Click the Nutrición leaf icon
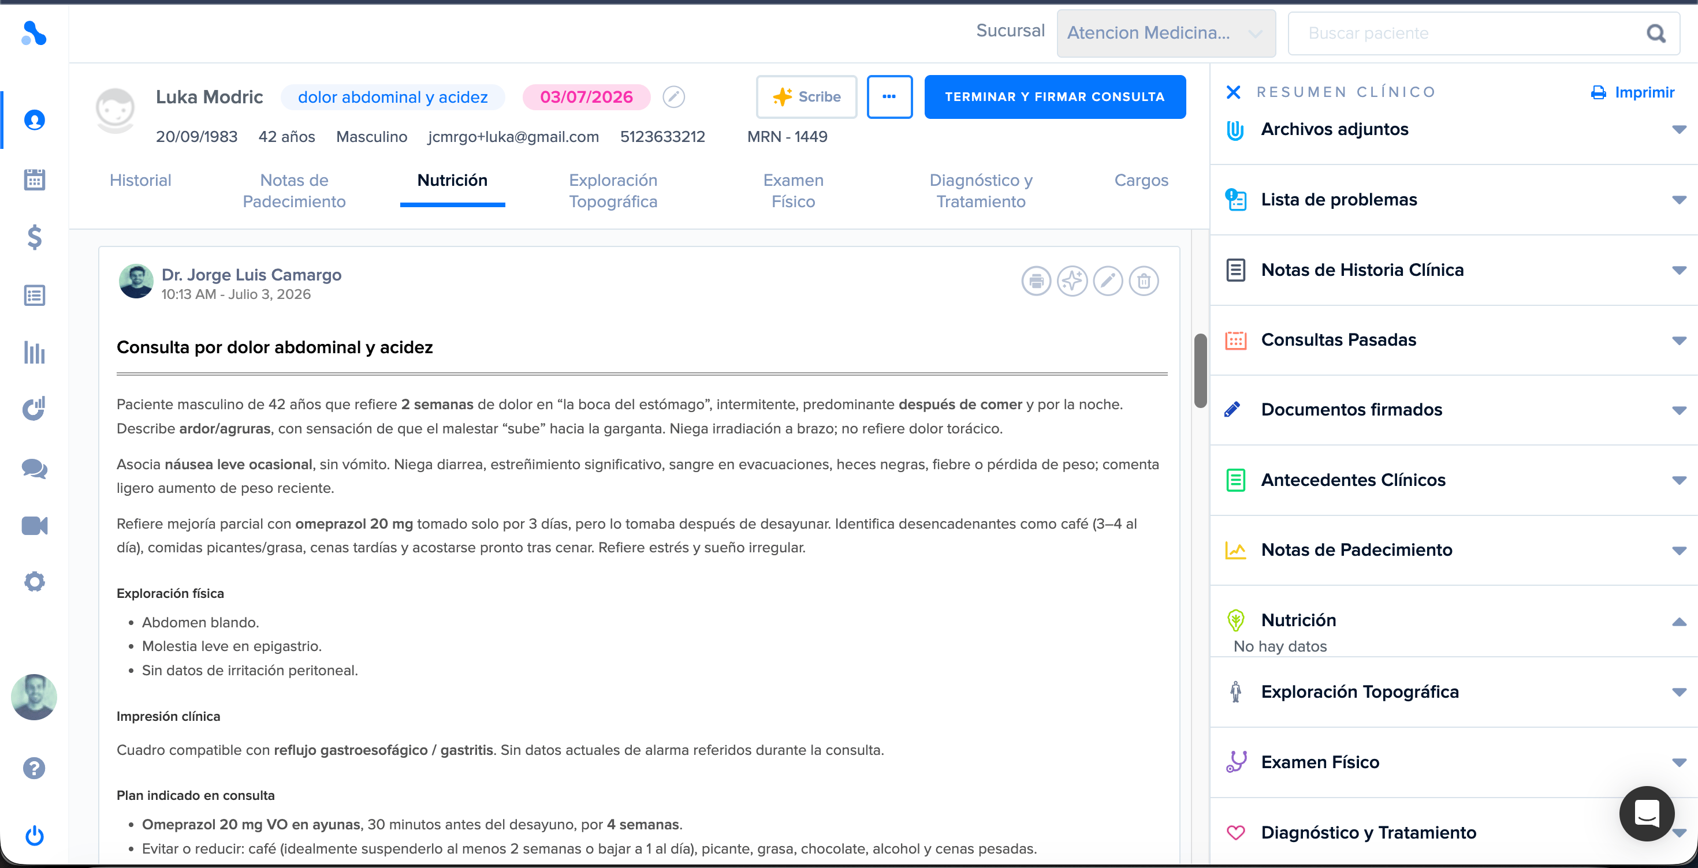The width and height of the screenshot is (1698, 868). tap(1236, 620)
